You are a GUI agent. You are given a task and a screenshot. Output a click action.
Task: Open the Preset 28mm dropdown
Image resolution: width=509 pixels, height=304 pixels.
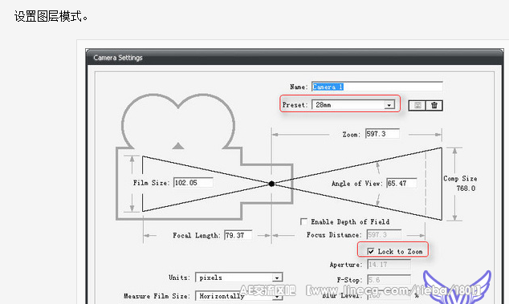[x=353, y=105]
